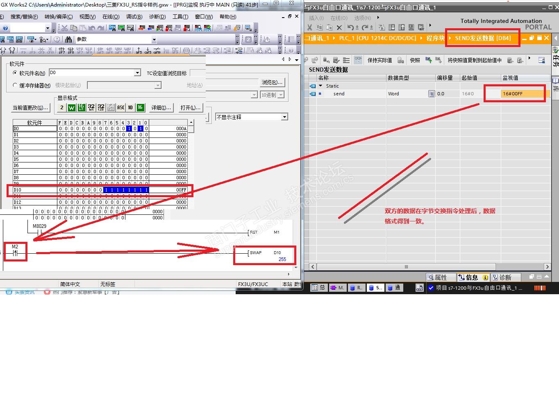Click the download to device icon in TIA Portal

point(392,27)
